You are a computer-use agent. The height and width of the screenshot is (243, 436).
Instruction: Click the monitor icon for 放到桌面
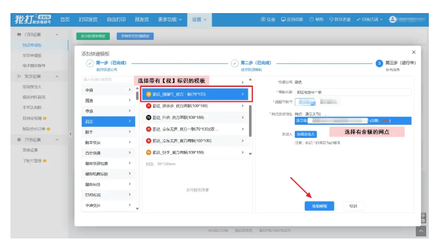283,19
